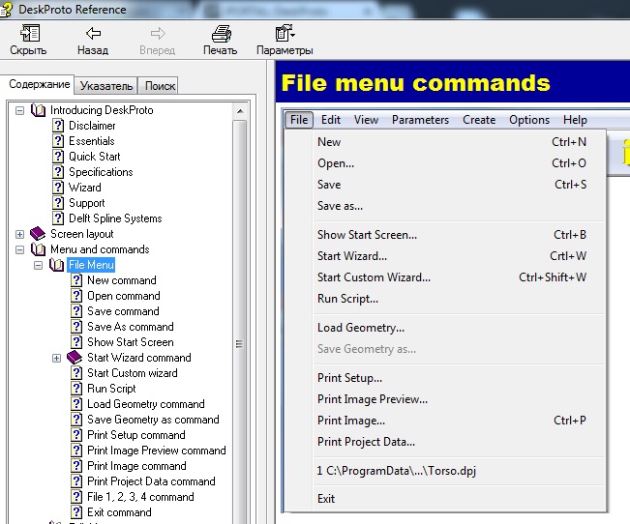
Task: Open the File 1, 2, 3, 4 command topic
Action: click(x=140, y=497)
